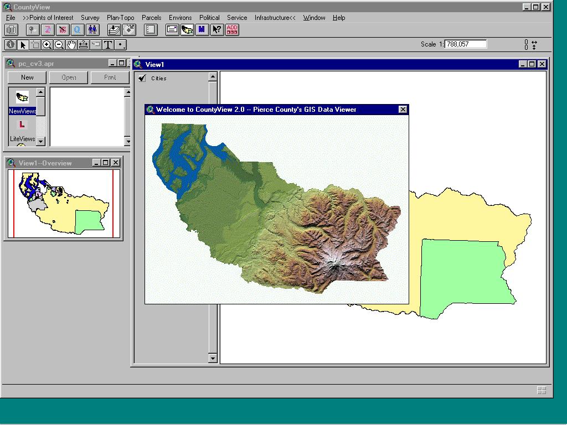Select the Pan hand tool

(x=71, y=45)
